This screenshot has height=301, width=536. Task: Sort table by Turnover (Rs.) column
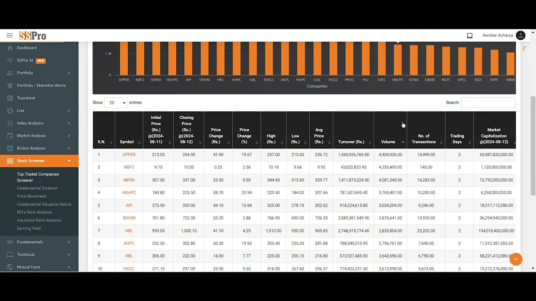coord(353,130)
